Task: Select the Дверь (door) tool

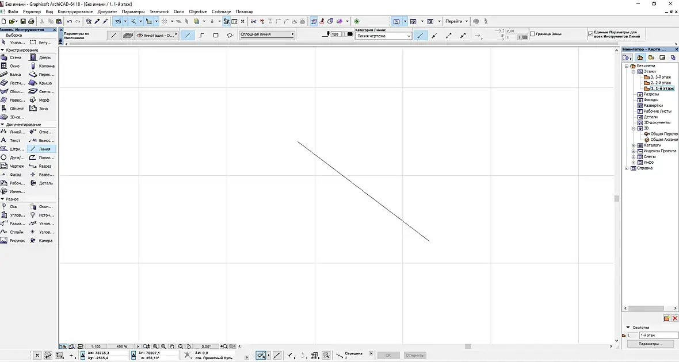Action: click(41, 57)
